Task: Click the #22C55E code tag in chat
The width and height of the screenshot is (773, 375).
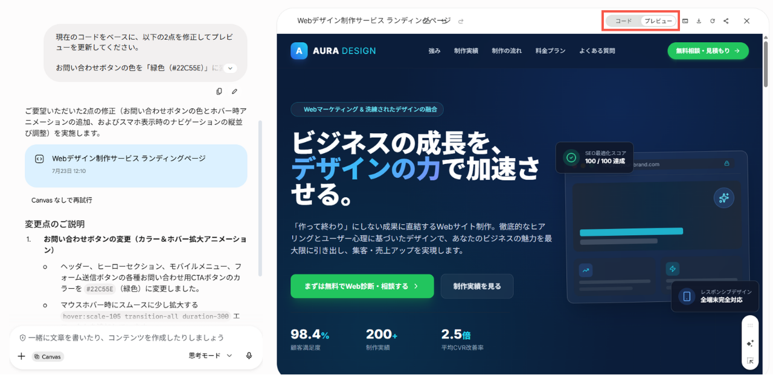Action: tap(99, 289)
